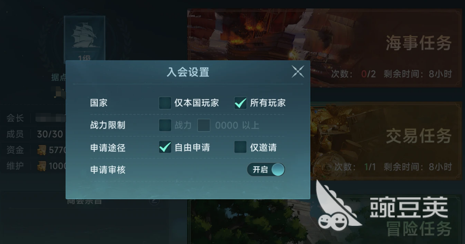The width and height of the screenshot is (465, 244).
Task: Enable the 战力 limit checkbox
Action: [x=165, y=125]
